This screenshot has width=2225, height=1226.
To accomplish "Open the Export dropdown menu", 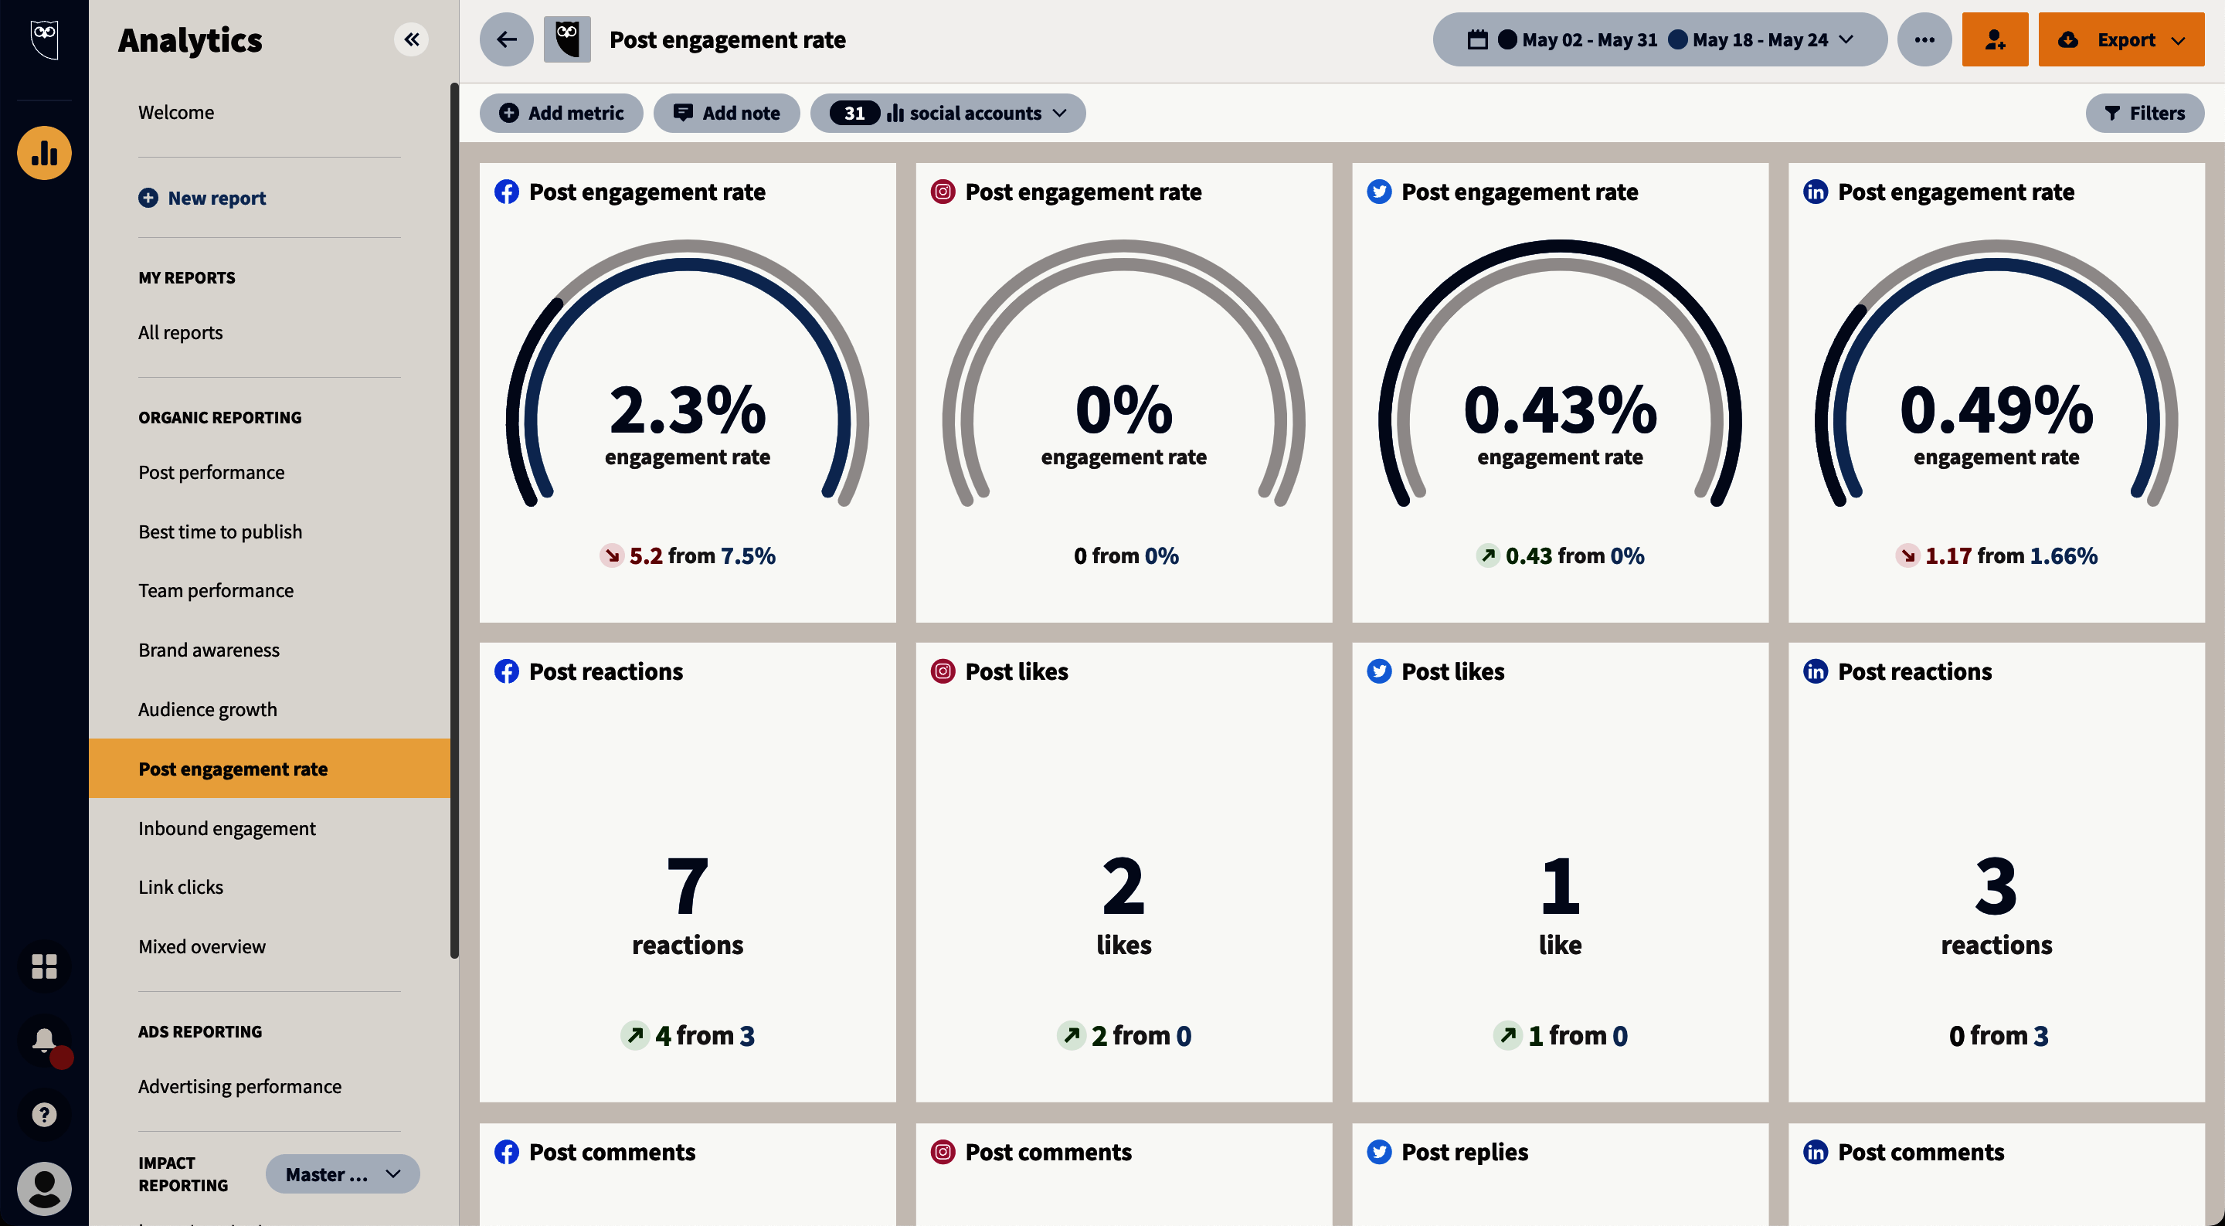I will click(x=2121, y=39).
